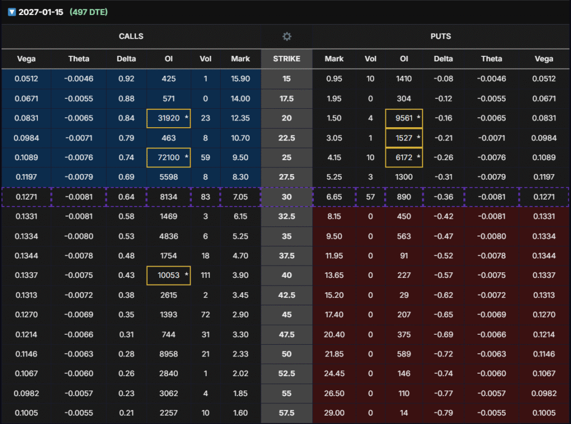Choose the 57.5 strike cell

tap(287, 413)
